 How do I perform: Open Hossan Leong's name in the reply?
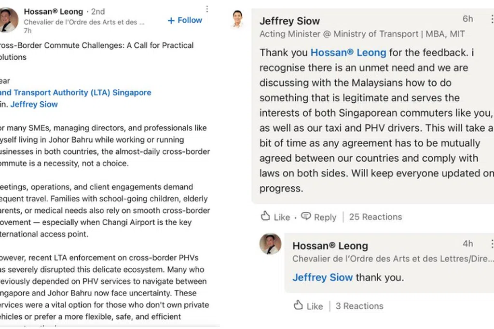(x=330, y=246)
